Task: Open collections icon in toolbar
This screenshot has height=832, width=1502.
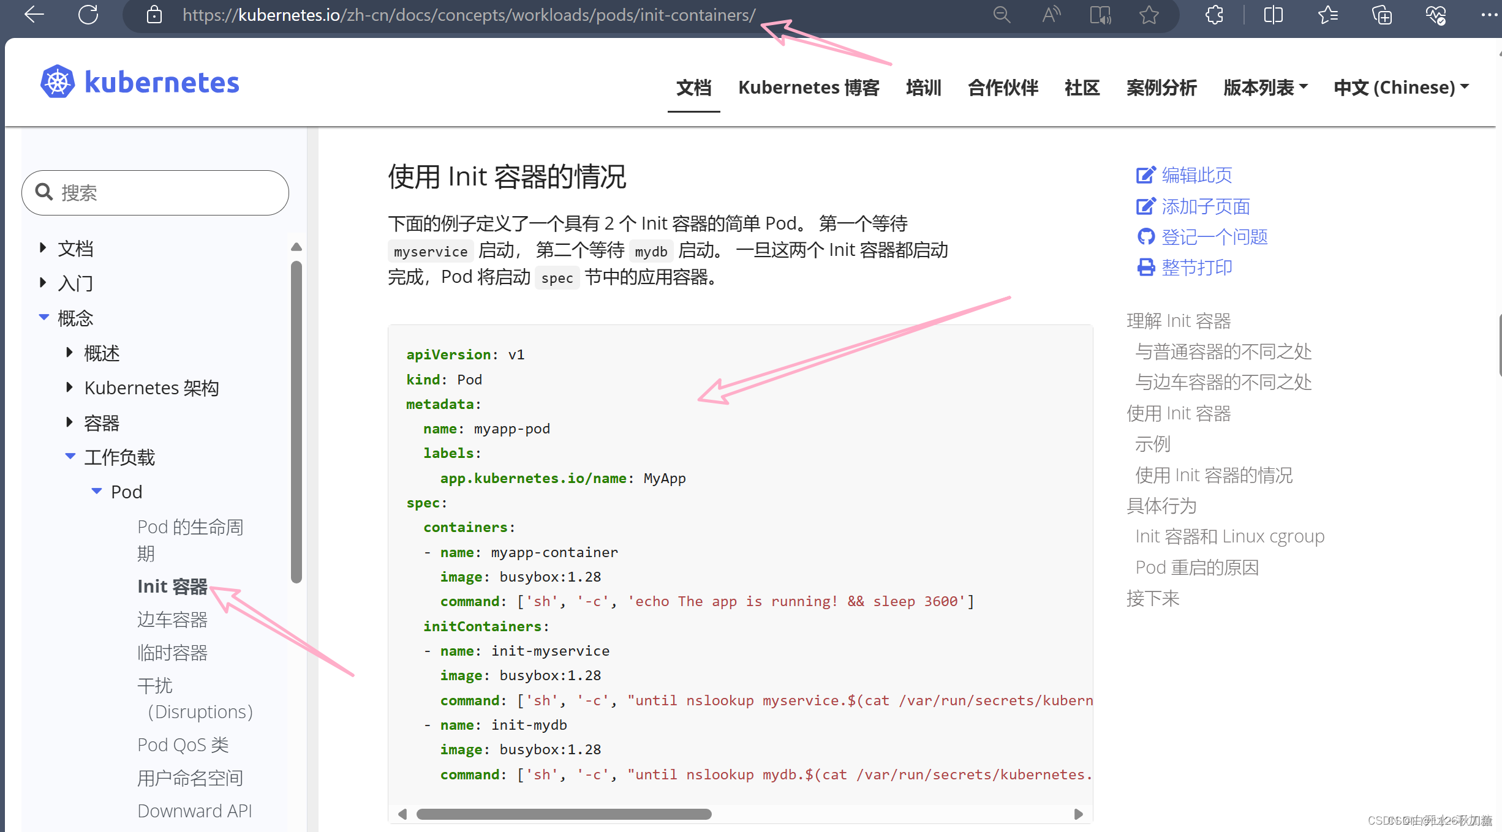Action: point(1382,14)
